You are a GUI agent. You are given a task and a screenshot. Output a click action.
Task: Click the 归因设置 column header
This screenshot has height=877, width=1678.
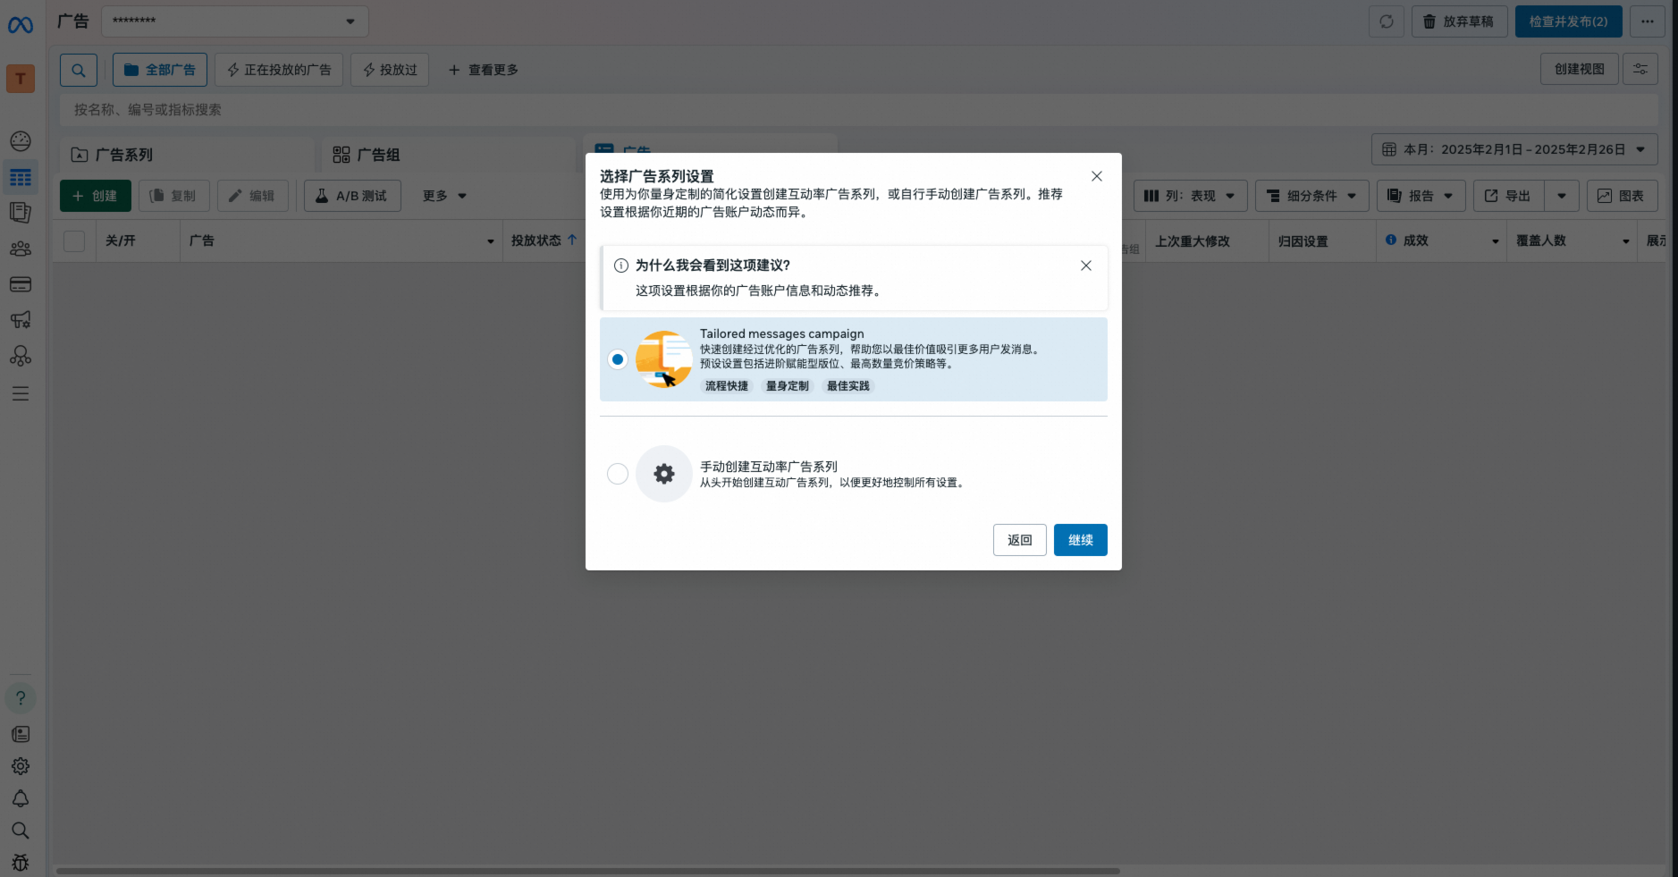[x=1303, y=241]
